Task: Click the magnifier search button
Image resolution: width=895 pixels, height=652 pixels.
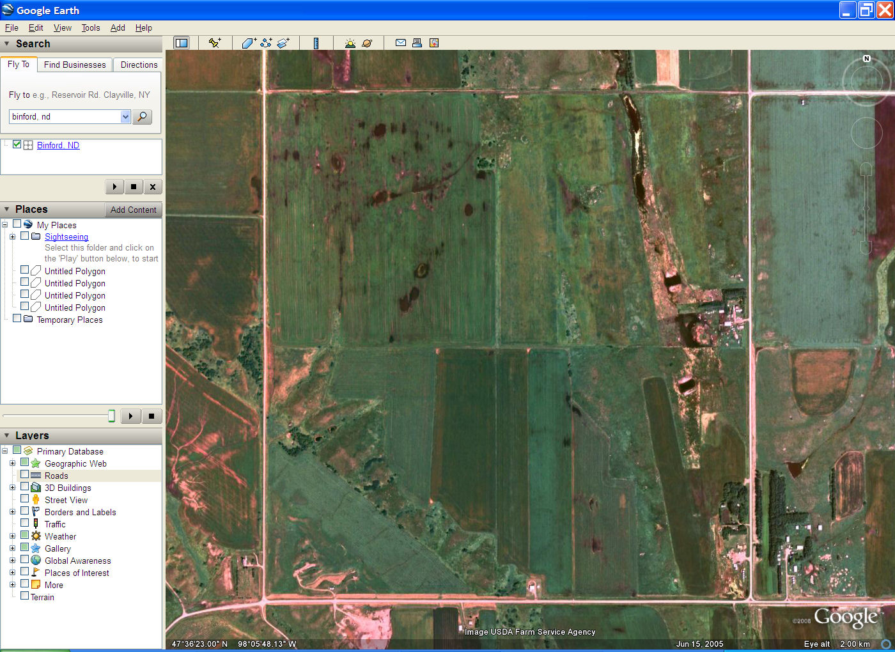Action: pyautogui.click(x=142, y=116)
